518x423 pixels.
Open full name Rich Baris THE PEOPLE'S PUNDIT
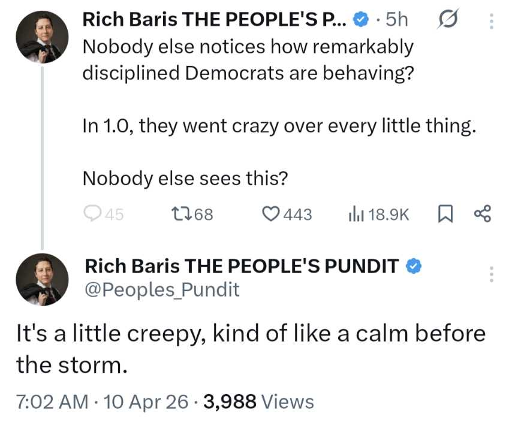coord(242,265)
